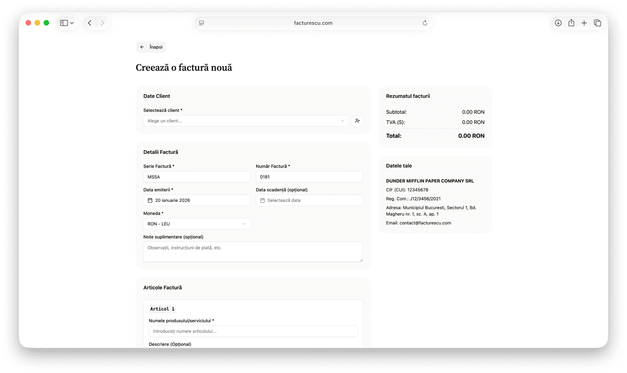The height and width of the screenshot is (373, 627).
Task: Click the website settings icon in address bar
Action: [x=202, y=23]
